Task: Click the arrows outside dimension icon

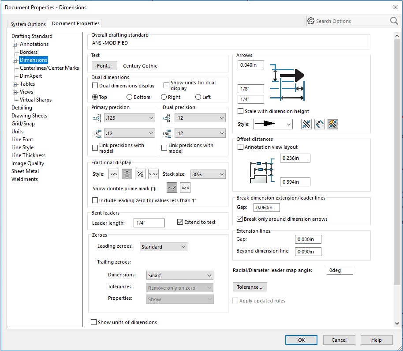Action: coord(306,124)
